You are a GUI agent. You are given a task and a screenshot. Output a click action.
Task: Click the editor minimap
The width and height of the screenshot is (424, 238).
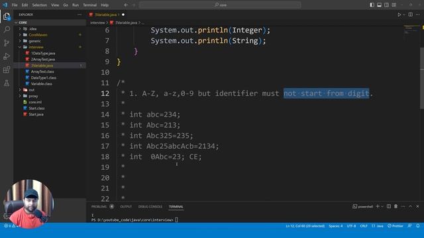coord(411,29)
